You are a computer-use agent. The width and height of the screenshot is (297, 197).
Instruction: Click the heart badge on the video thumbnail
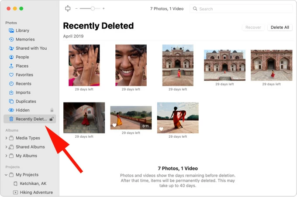[x=114, y=126]
